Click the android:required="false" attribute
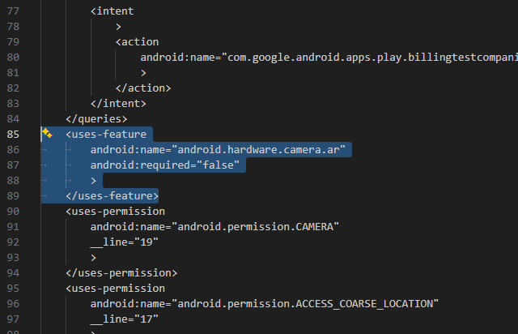The width and height of the screenshot is (518, 334). [x=166, y=165]
